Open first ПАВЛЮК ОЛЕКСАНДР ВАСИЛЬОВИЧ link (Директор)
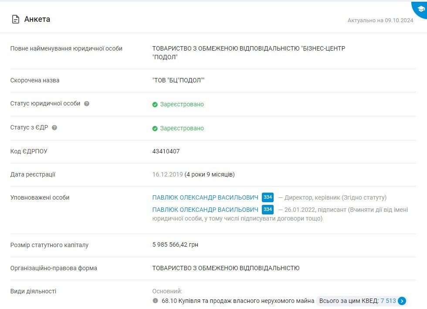 click(x=205, y=197)
